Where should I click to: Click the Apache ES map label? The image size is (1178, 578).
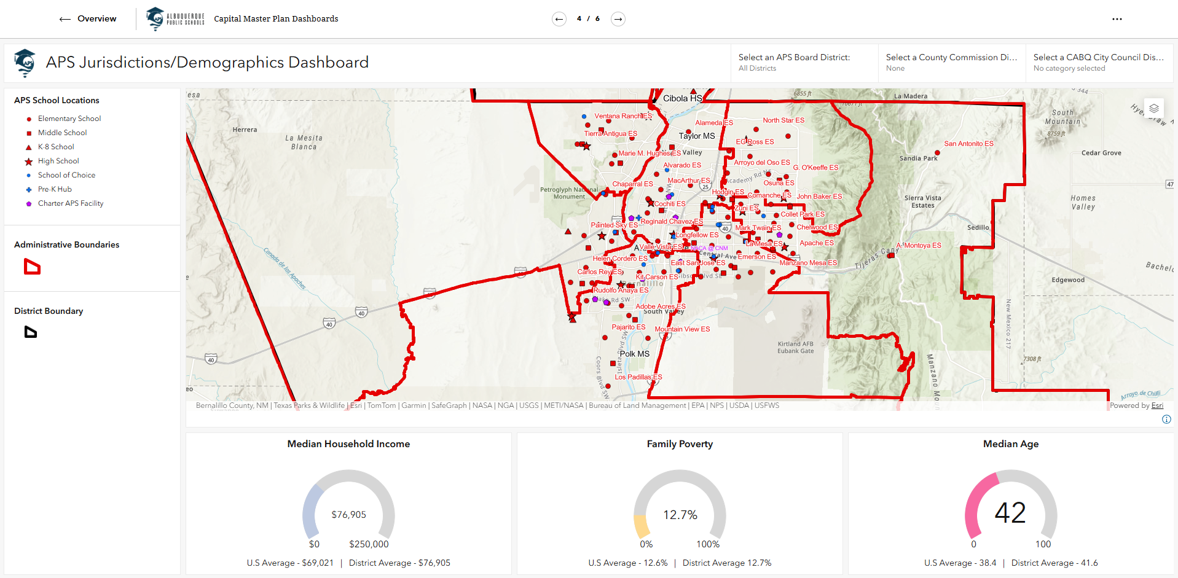817,243
